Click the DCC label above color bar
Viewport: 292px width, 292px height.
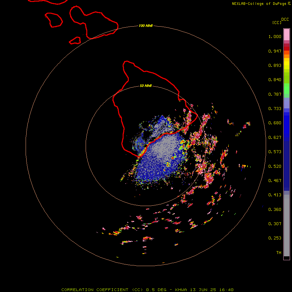tap(285, 19)
